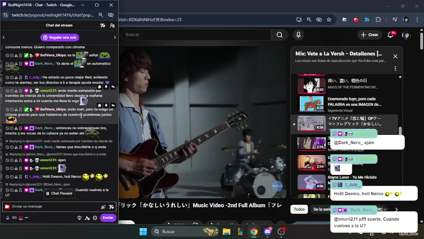Delete Dark_Nero_'s 'entonces no sobrepienses' message
The width and height of the screenshot is (424, 239).
(x=20, y=128)
